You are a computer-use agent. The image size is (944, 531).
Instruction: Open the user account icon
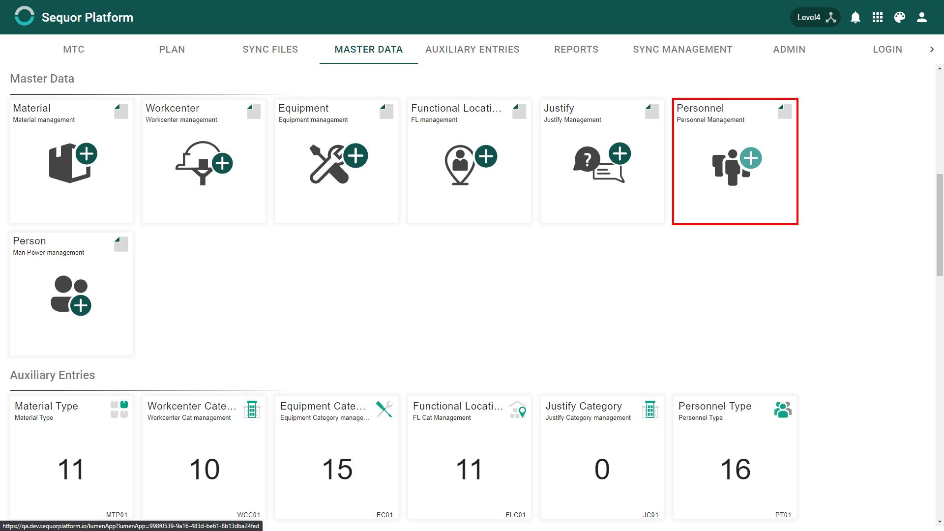point(922,17)
